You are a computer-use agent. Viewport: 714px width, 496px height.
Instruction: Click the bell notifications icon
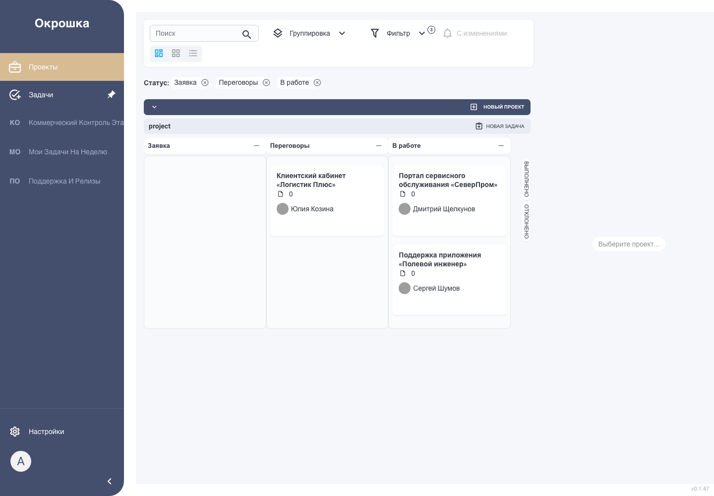[447, 33]
